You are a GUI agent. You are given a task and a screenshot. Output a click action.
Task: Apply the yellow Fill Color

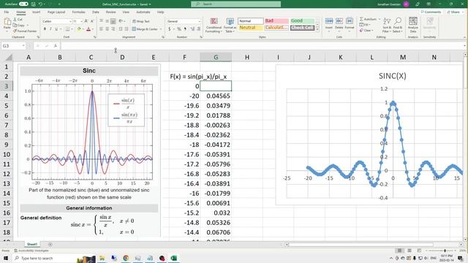79,29
